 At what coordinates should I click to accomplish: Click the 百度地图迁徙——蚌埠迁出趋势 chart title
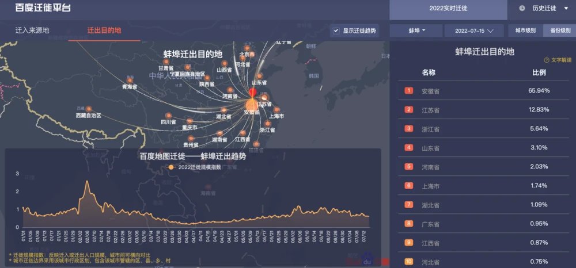pyautogui.click(x=193, y=157)
